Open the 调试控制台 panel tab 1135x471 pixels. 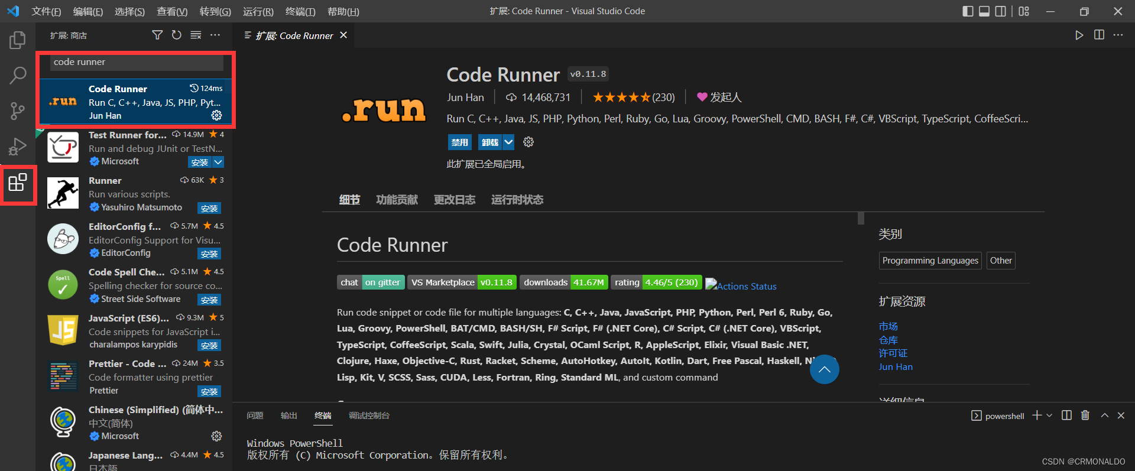369,415
